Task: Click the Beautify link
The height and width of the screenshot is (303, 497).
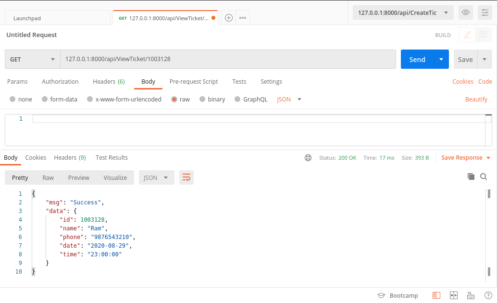Action: (x=476, y=99)
